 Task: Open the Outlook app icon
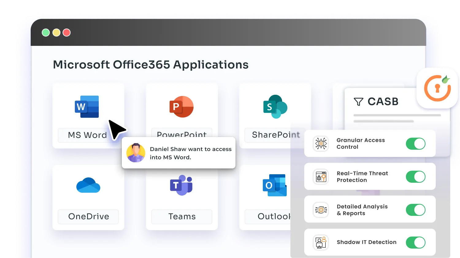pos(275,185)
